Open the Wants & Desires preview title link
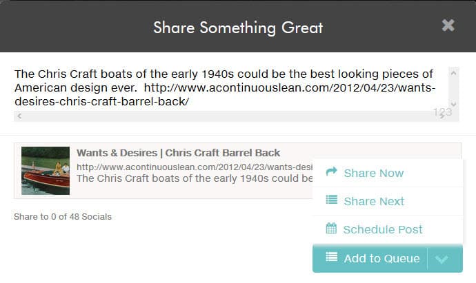This screenshot has width=476, height=283. click(x=178, y=153)
